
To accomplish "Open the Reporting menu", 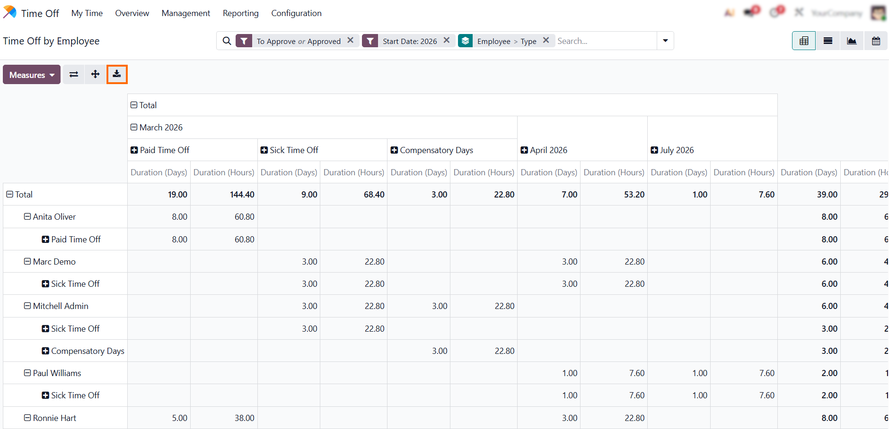I will point(240,13).
